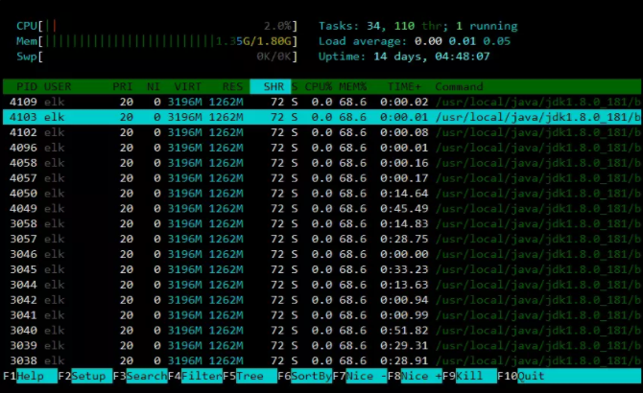Image resolution: width=643 pixels, height=393 pixels.
Task: Select process row PID 3039
Action: point(321,345)
